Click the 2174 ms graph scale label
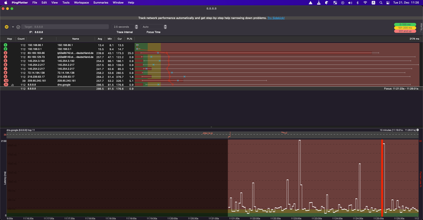Image resolution: width=423 pixels, height=220 pixels. [415, 39]
